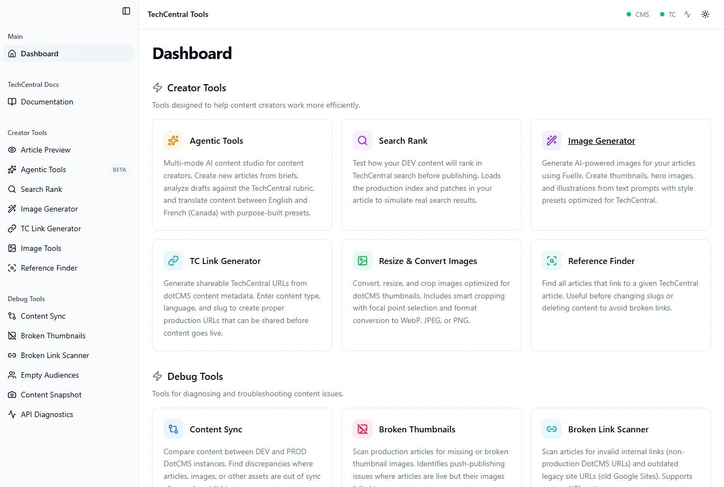
Task: Click the people icon beside Empty Audiences
Action: pos(12,375)
